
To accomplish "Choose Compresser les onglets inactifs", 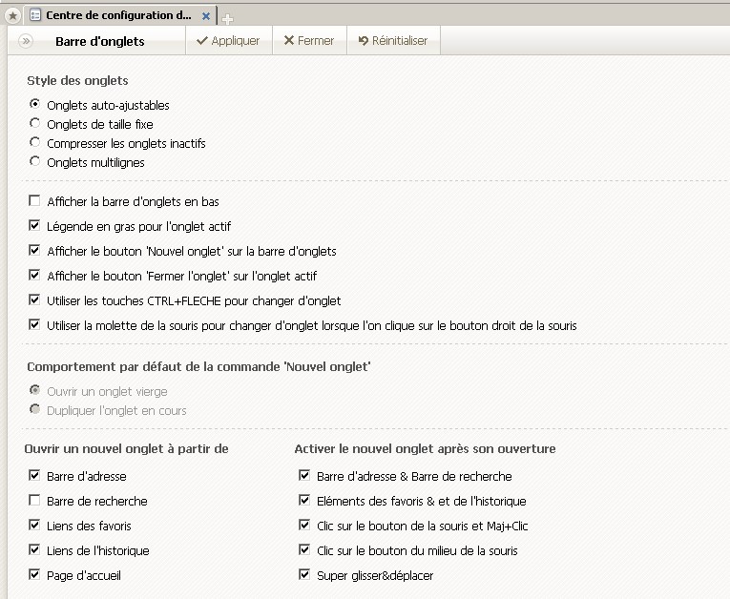I will point(34,142).
